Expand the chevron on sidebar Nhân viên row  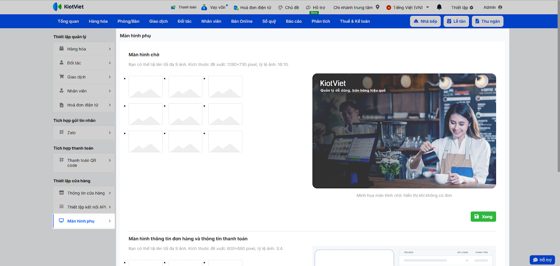tap(110, 91)
